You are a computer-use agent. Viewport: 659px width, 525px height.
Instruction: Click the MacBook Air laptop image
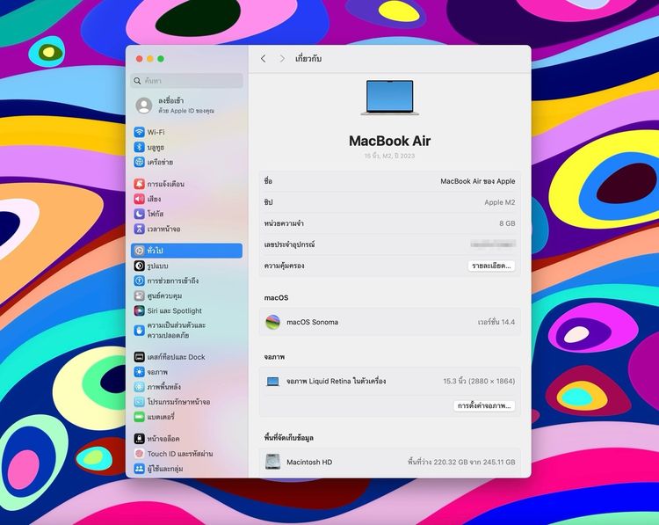(x=390, y=98)
